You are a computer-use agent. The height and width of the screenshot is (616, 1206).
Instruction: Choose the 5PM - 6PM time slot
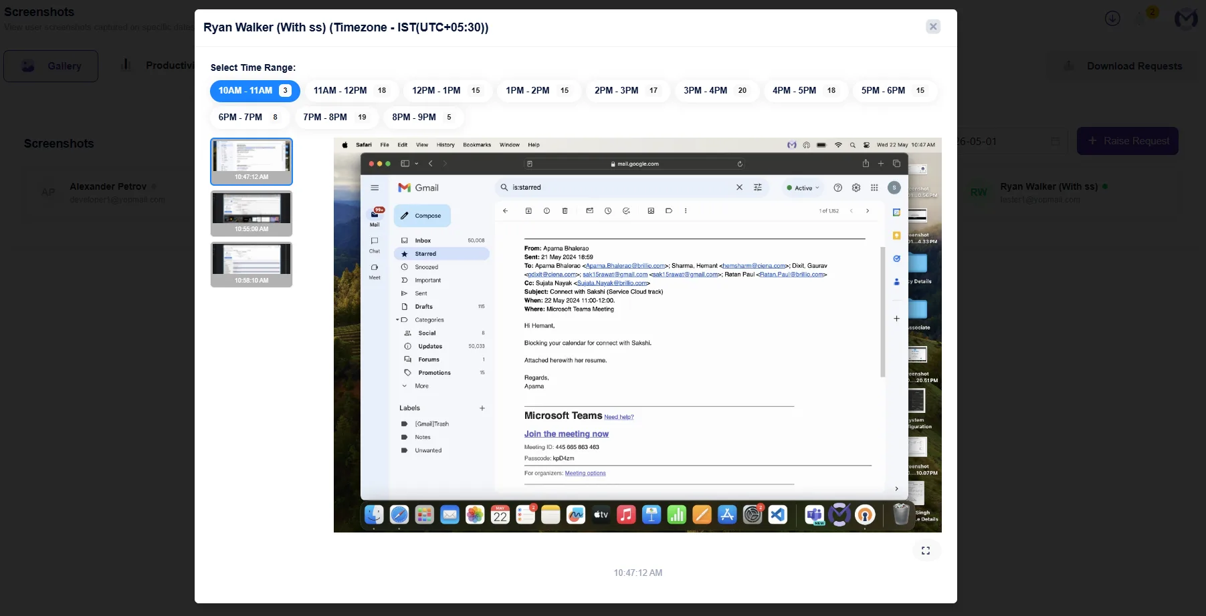pyautogui.click(x=894, y=91)
